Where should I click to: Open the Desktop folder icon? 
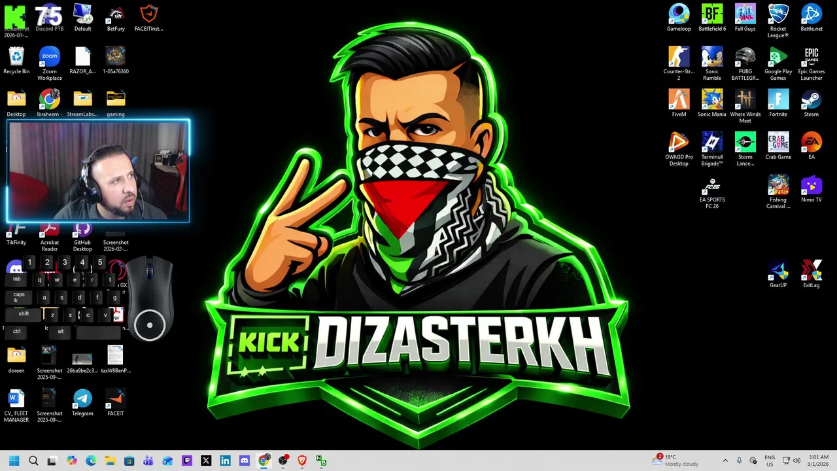tap(16, 103)
